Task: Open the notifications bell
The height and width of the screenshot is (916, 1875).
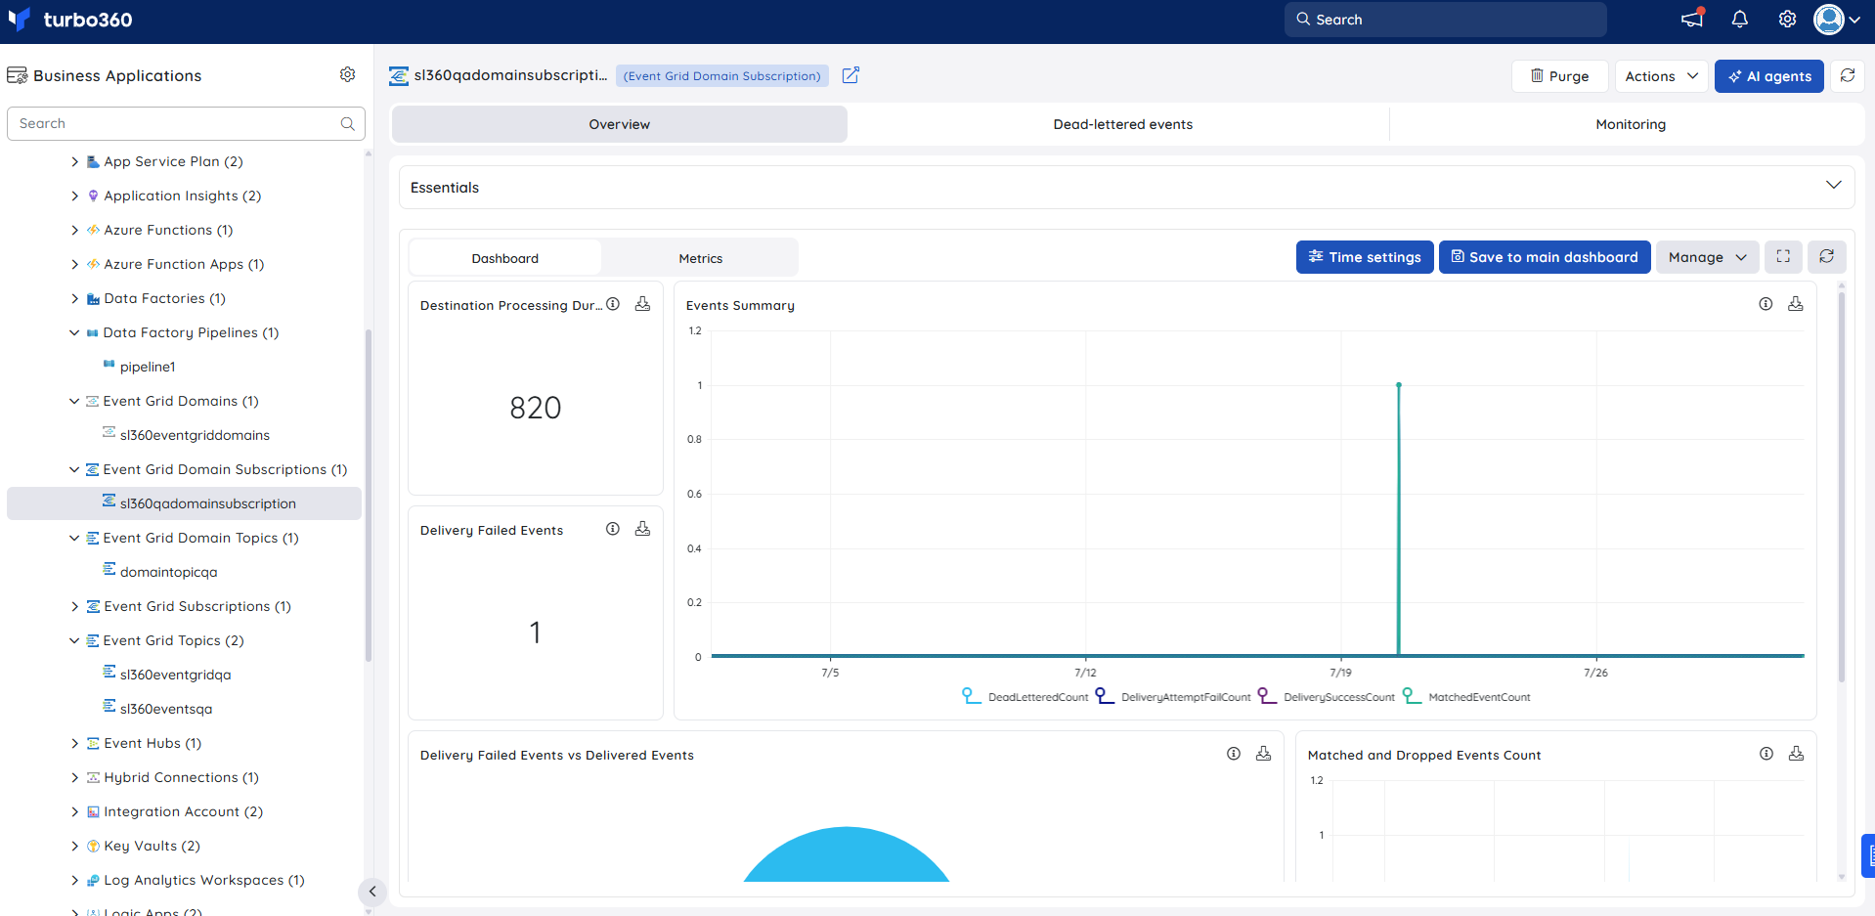Action: coord(1740,19)
